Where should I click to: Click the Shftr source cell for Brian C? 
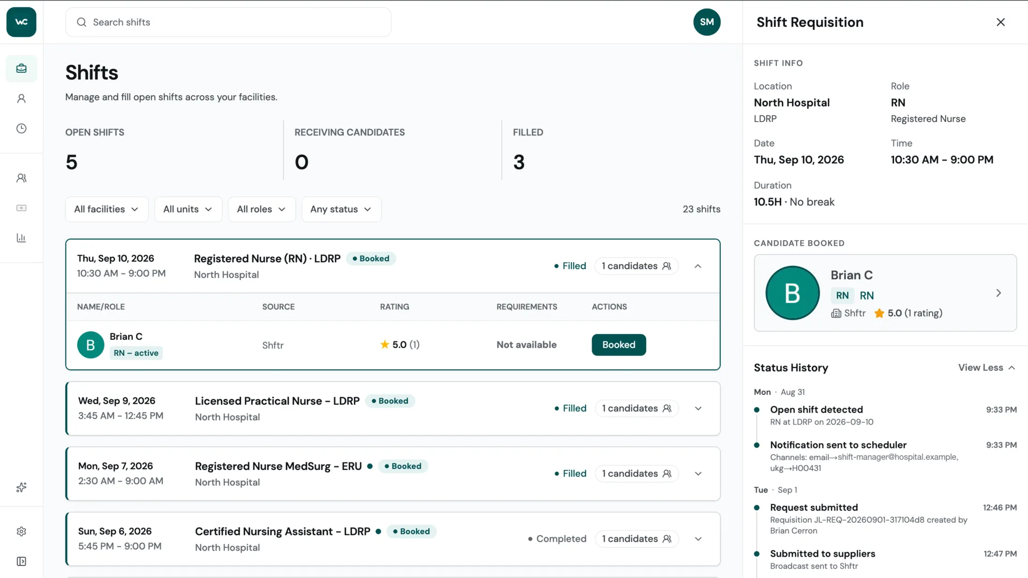(x=273, y=345)
